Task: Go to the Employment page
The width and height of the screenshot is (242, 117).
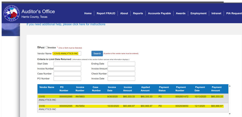Action: 198,13
